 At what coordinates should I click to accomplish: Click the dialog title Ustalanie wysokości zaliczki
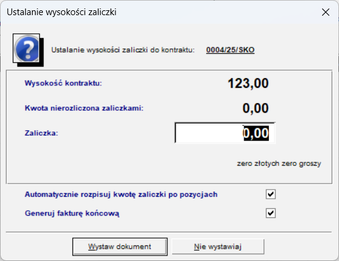(62, 12)
